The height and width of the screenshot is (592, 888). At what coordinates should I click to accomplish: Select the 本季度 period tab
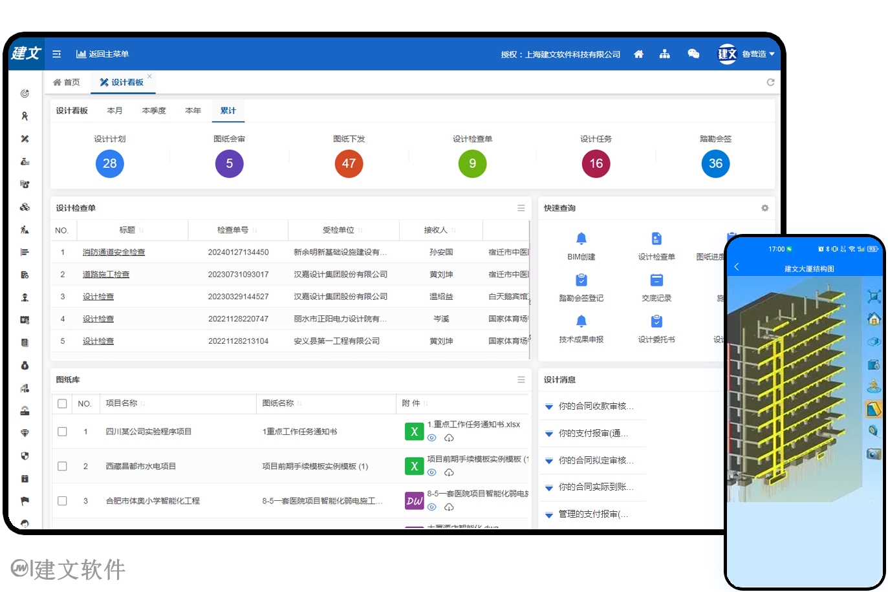(x=154, y=111)
